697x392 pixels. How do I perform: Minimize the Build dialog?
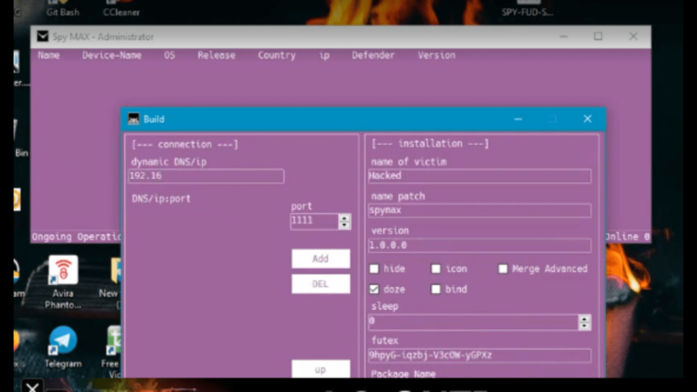tap(518, 118)
